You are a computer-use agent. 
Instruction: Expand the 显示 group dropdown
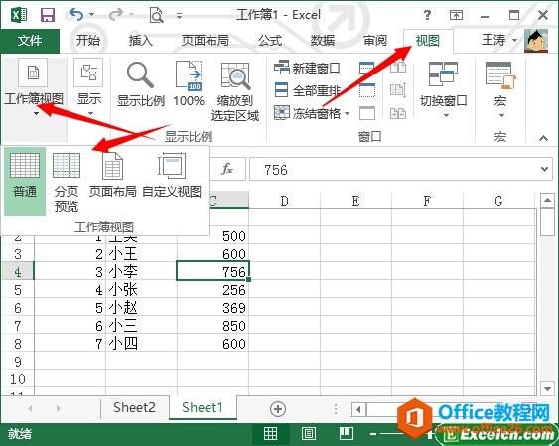click(x=89, y=86)
